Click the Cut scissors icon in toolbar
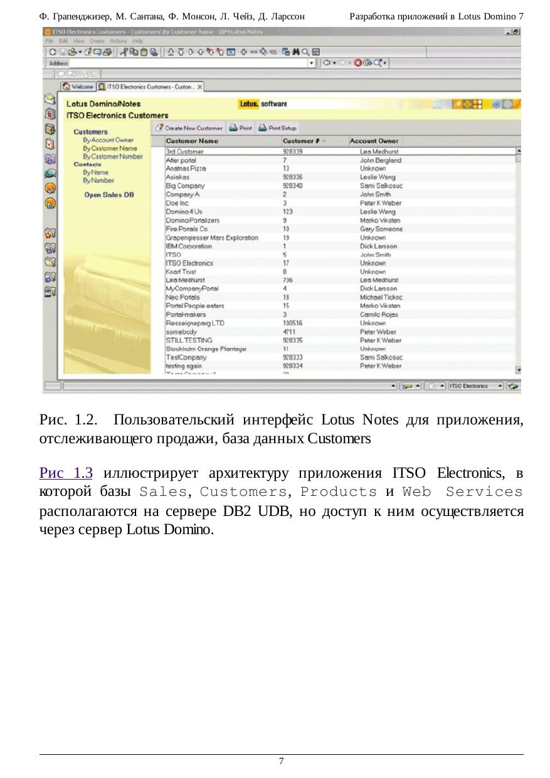 coord(124,51)
